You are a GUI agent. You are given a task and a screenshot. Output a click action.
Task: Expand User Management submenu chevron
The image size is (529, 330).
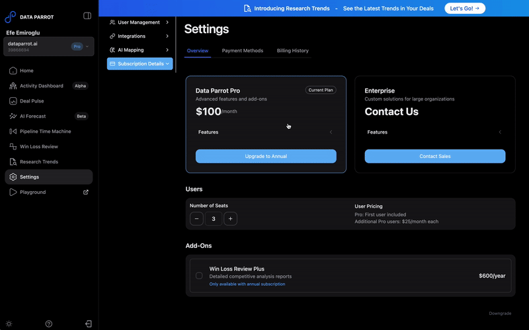coord(167,22)
